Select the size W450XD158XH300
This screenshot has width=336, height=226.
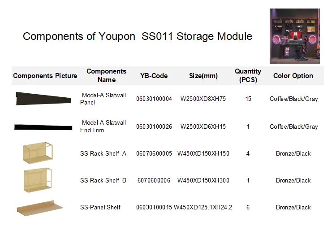click(x=203, y=181)
